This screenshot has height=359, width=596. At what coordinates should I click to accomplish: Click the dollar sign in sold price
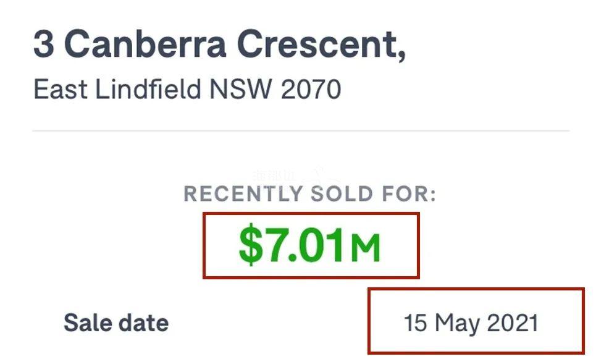pyautogui.click(x=251, y=245)
